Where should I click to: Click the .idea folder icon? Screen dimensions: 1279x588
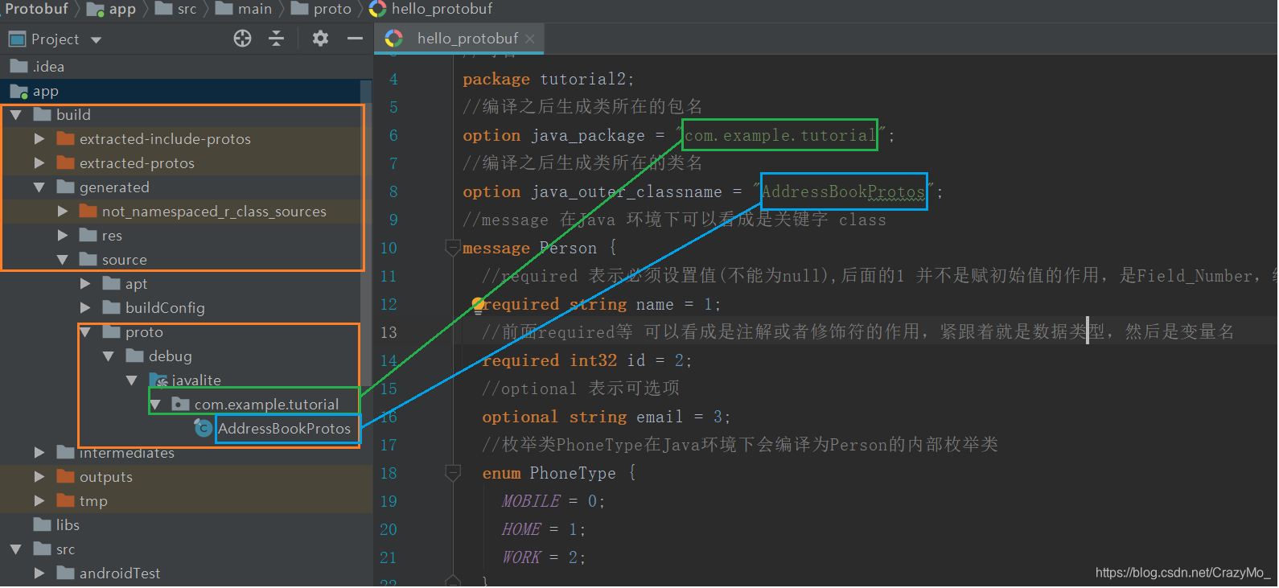(19, 66)
